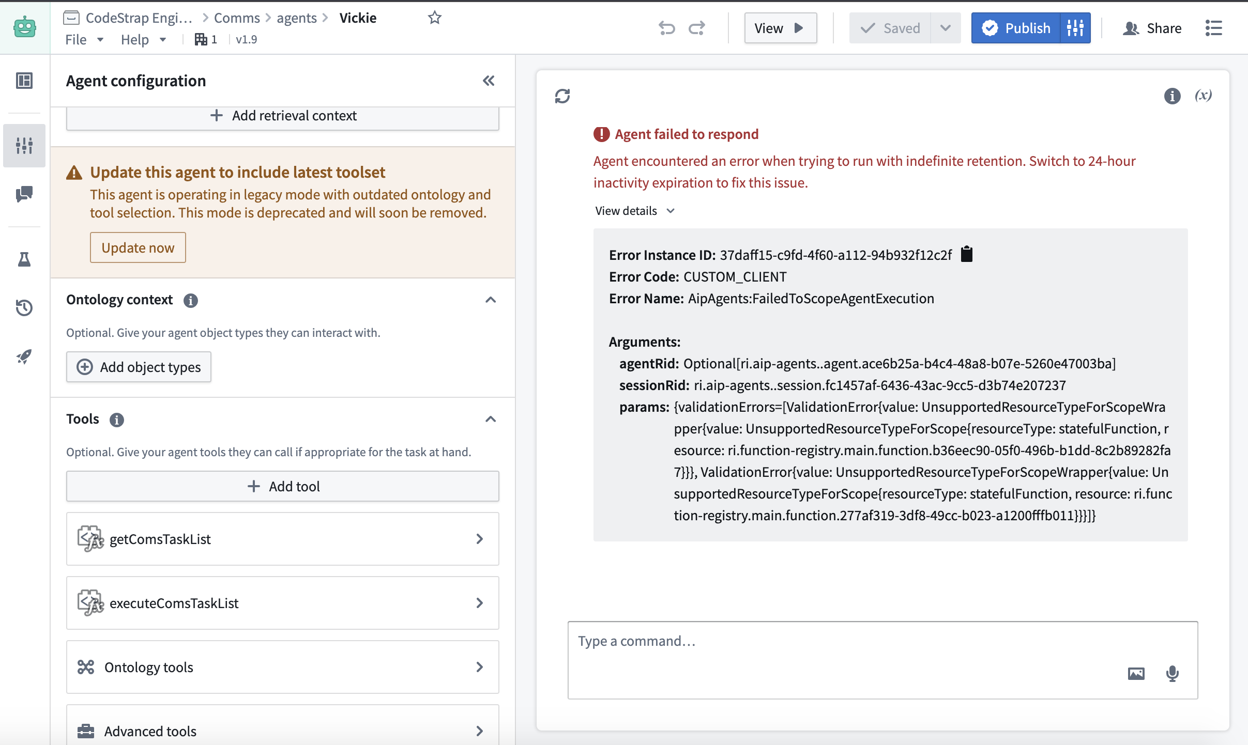Star the Vickie agent as favorite

[x=435, y=18]
